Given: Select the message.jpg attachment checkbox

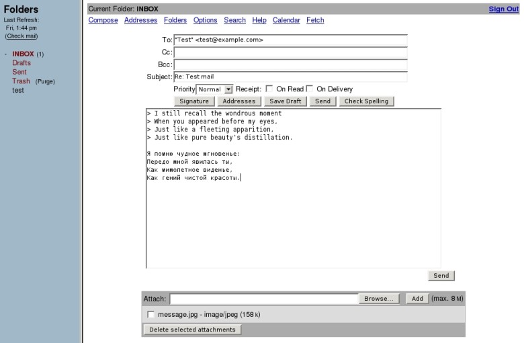Looking at the screenshot, I should tap(150, 314).
